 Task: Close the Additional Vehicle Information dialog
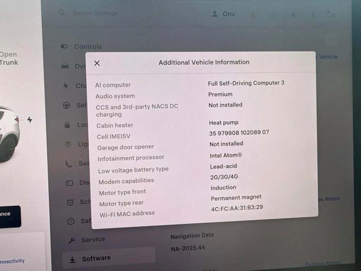pos(97,63)
